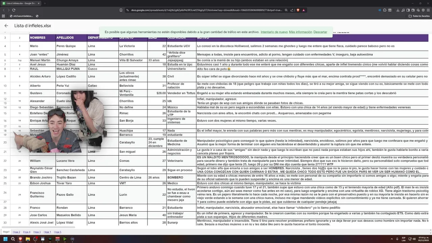This screenshot has height=243, width=432.
Task: Select the cell containing Mario
Action: [42, 46]
